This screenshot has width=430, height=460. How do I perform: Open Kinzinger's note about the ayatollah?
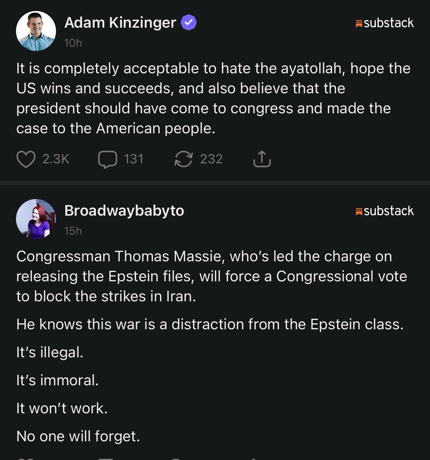[x=213, y=98]
